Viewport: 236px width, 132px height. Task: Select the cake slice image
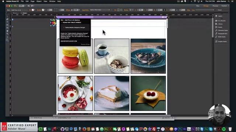pyautogui.click(x=112, y=93)
